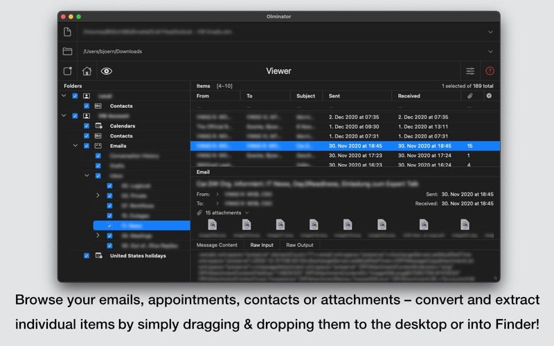
Task: Click the Calendars folder icon
Action: (98, 126)
